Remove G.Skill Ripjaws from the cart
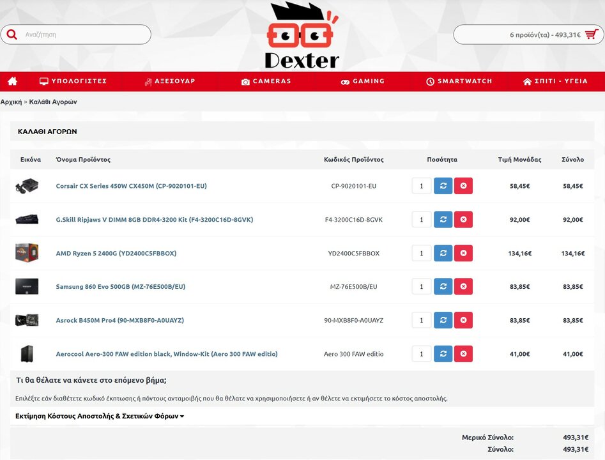605x460 pixels. pyautogui.click(x=463, y=220)
